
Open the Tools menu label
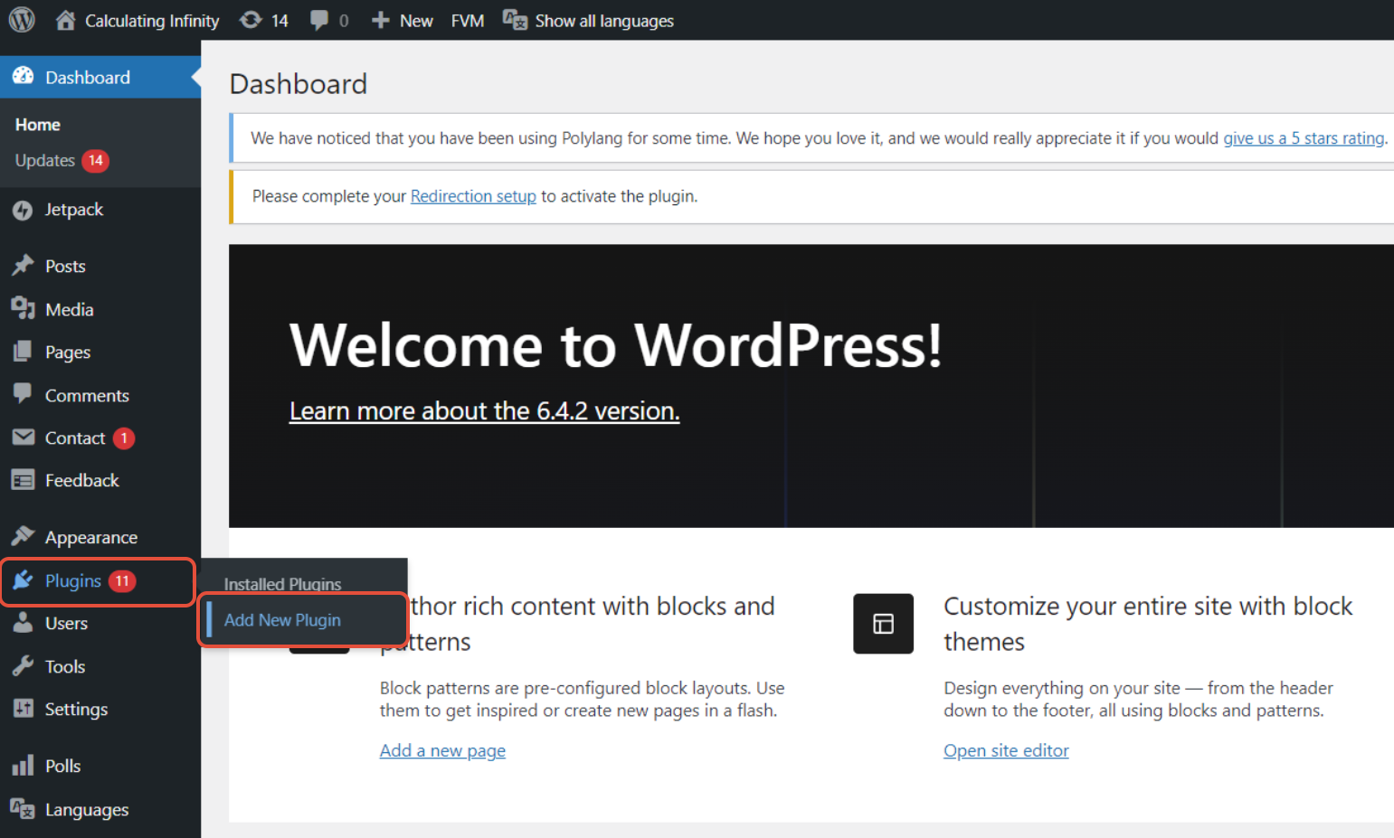pyautogui.click(x=65, y=666)
